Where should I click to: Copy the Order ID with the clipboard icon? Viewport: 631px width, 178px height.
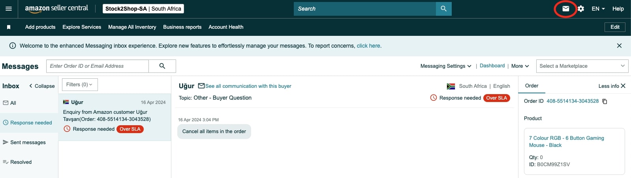point(605,102)
